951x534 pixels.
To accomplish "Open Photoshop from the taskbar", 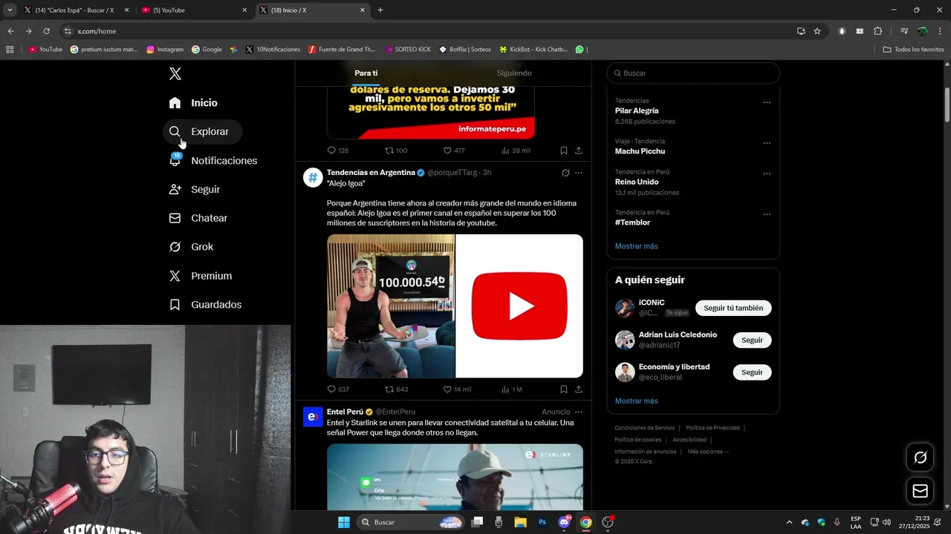I will pyautogui.click(x=542, y=522).
